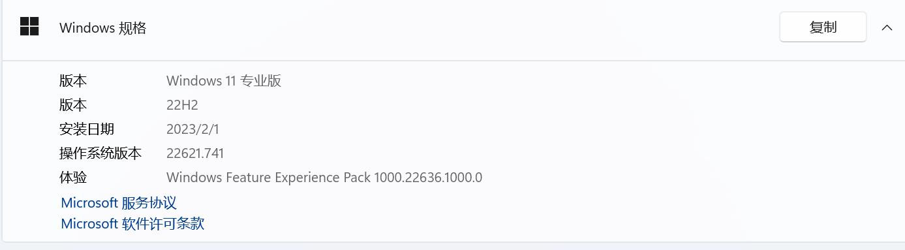Click the Windows logo icon
905x250 pixels.
(29, 27)
